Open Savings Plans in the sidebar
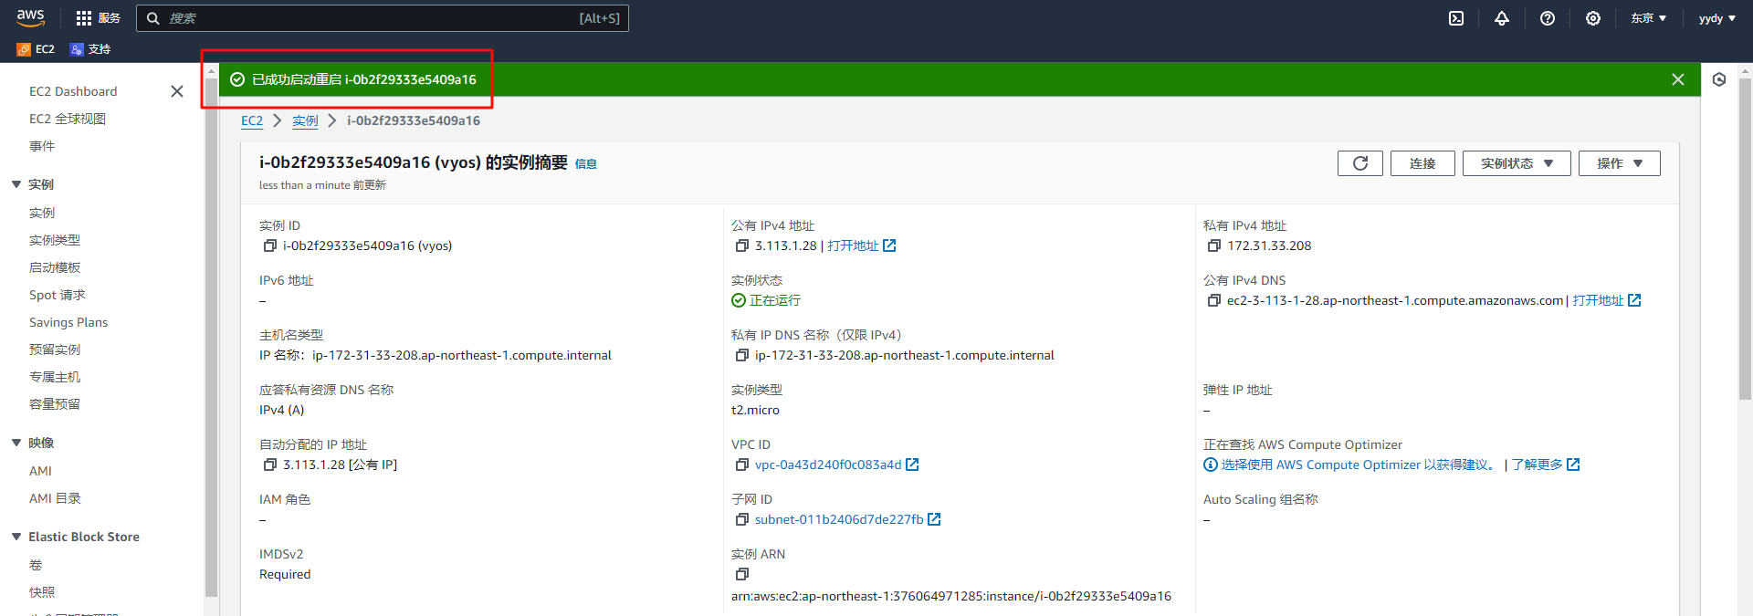 pos(68,322)
